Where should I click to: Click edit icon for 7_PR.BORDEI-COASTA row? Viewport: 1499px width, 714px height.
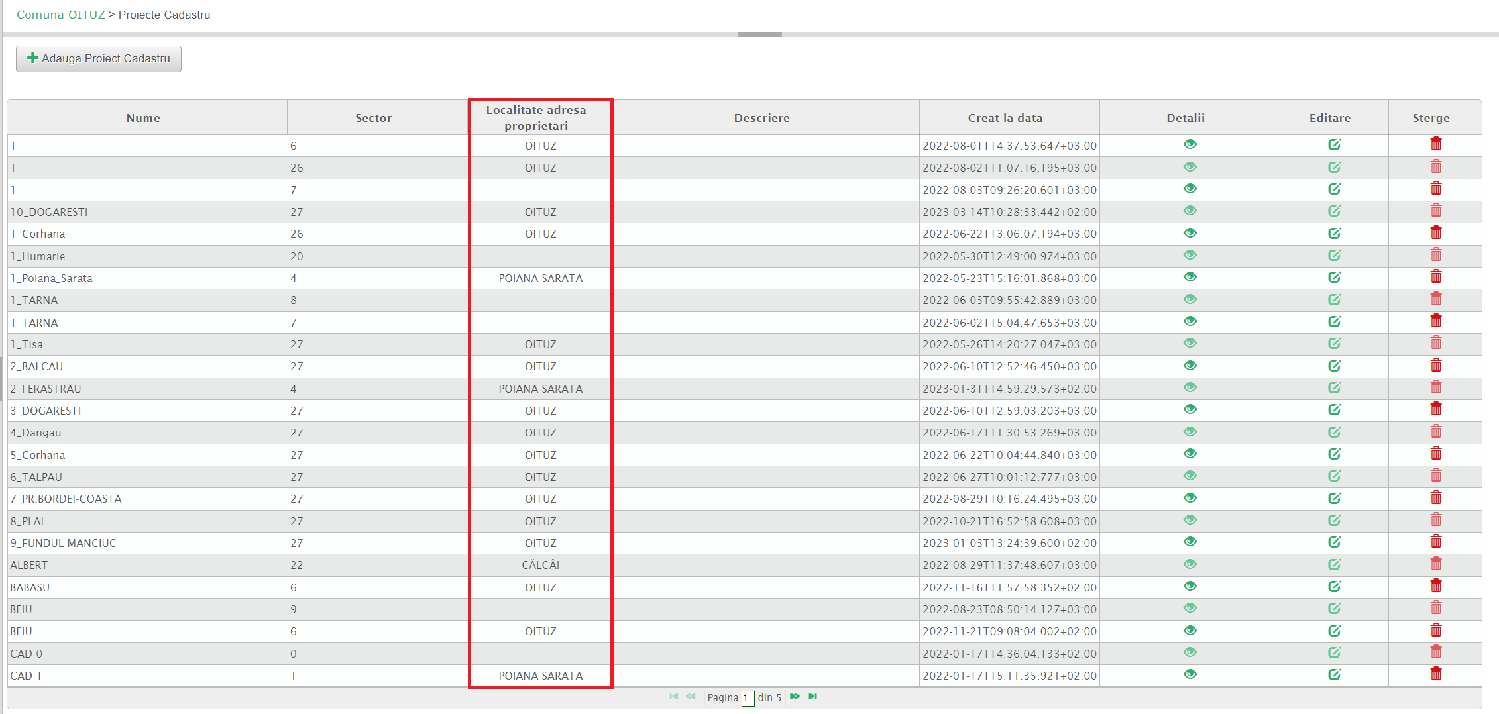click(x=1334, y=498)
